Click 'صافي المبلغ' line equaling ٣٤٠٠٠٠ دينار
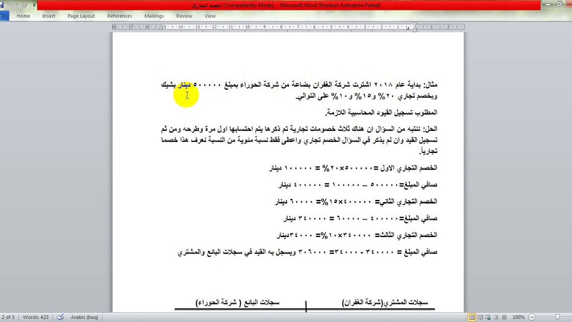Viewport: 572px width, 322px height. (x=360, y=219)
